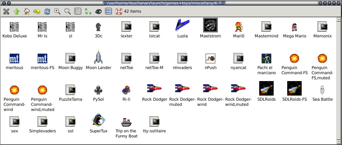Select the tty-solitaire launcher
The width and height of the screenshot is (342, 145).
154,121
